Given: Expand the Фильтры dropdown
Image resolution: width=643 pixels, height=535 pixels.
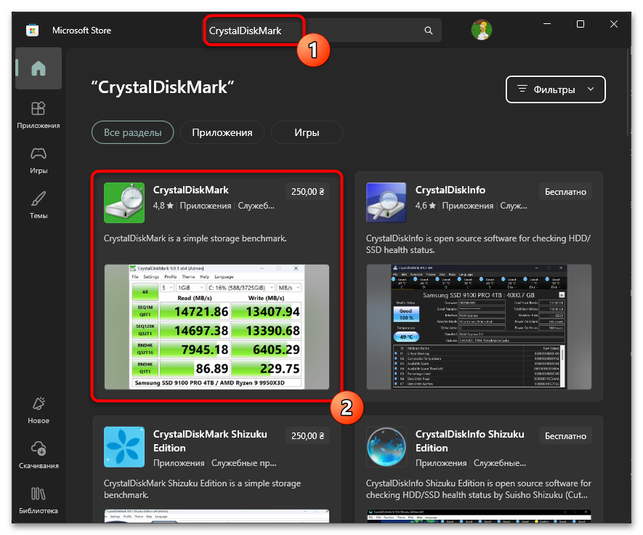Looking at the screenshot, I should 555,89.
